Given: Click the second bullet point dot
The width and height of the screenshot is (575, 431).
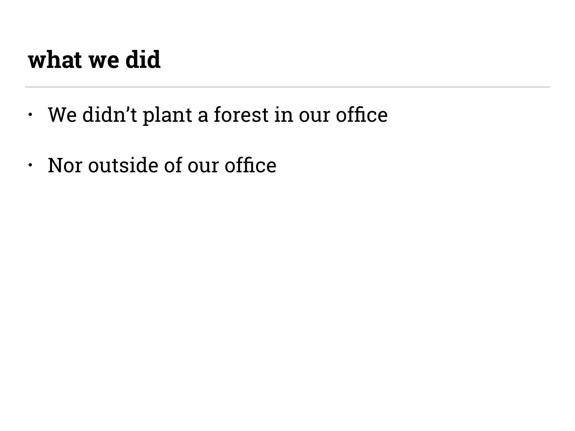Looking at the screenshot, I should click(x=30, y=165).
